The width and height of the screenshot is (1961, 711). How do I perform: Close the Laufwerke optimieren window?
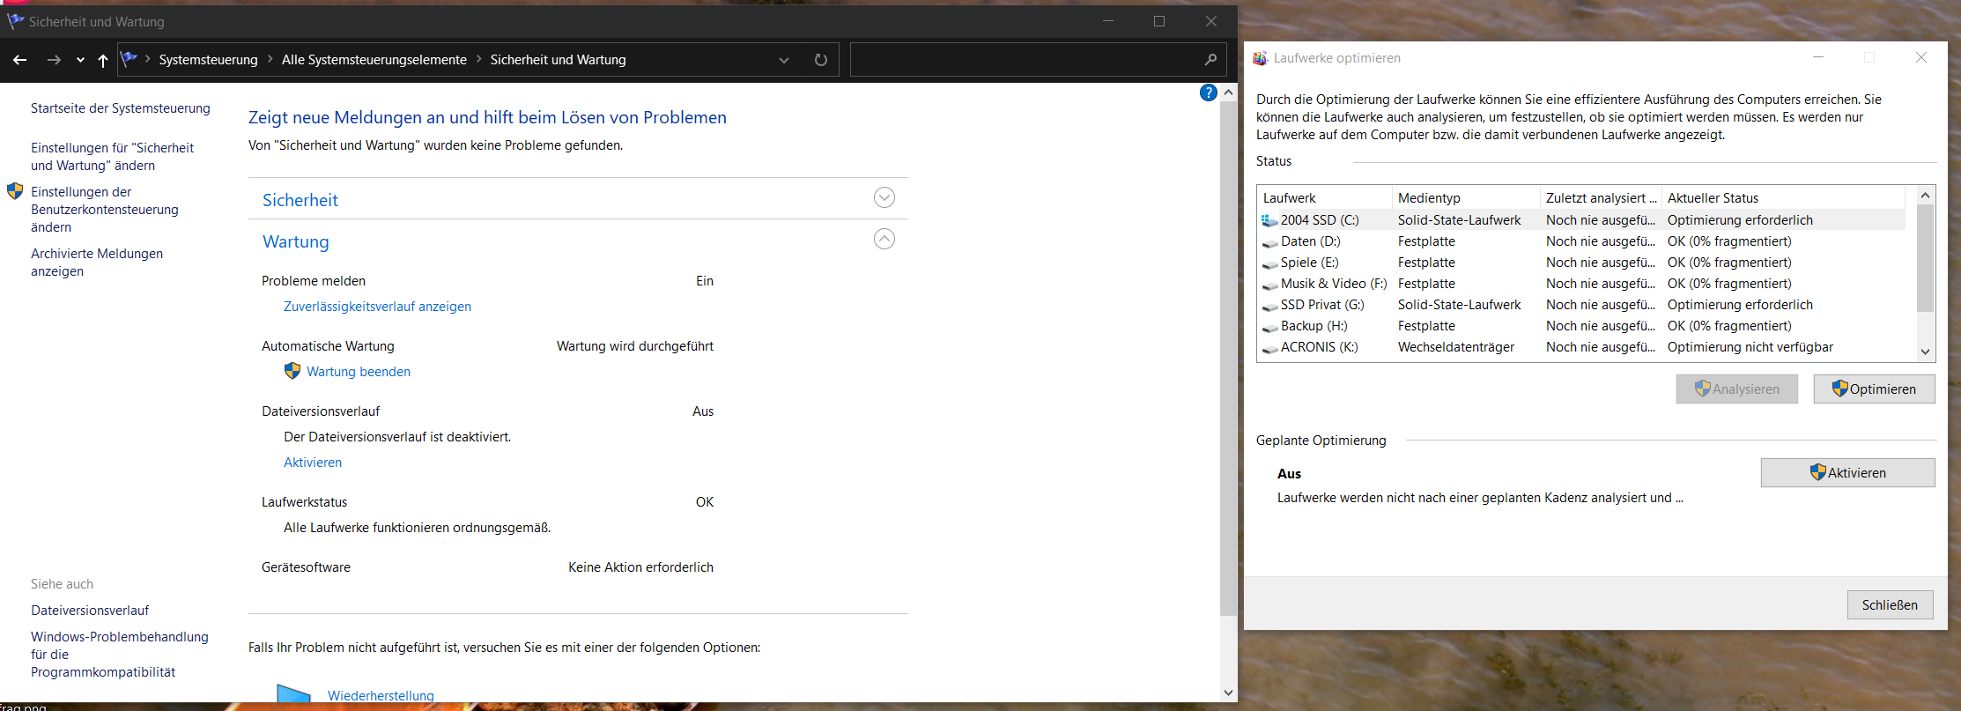point(1921,58)
